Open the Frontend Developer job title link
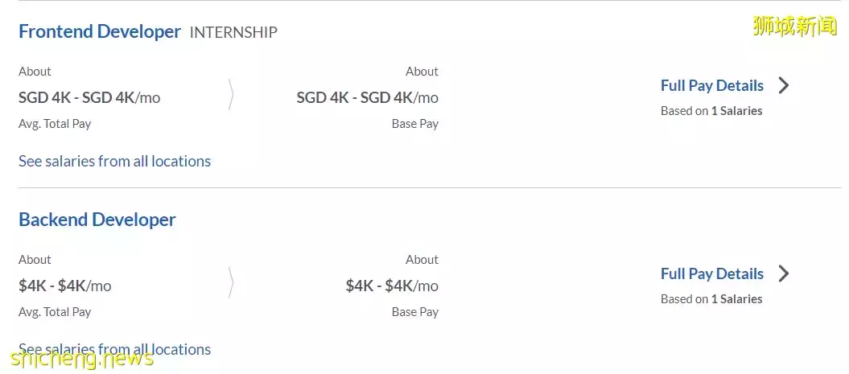The width and height of the screenshot is (849, 374). (x=100, y=32)
